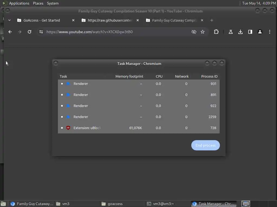This screenshot has width=277, height=207.
Task: Click the workspace switcher icon in bottom panel
Action: point(246,204)
